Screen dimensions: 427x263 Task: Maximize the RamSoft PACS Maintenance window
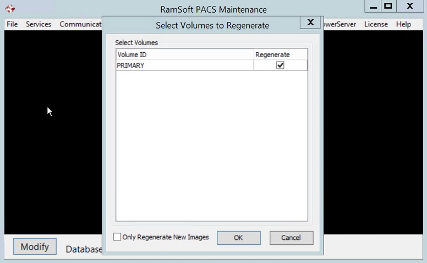click(x=388, y=6)
